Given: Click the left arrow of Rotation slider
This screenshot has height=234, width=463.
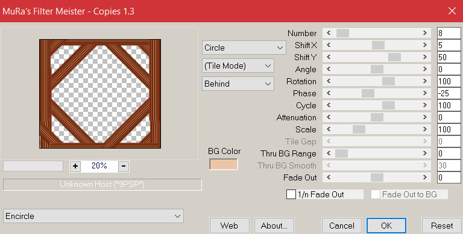Looking at the screenshot, I should pos(329,81).
